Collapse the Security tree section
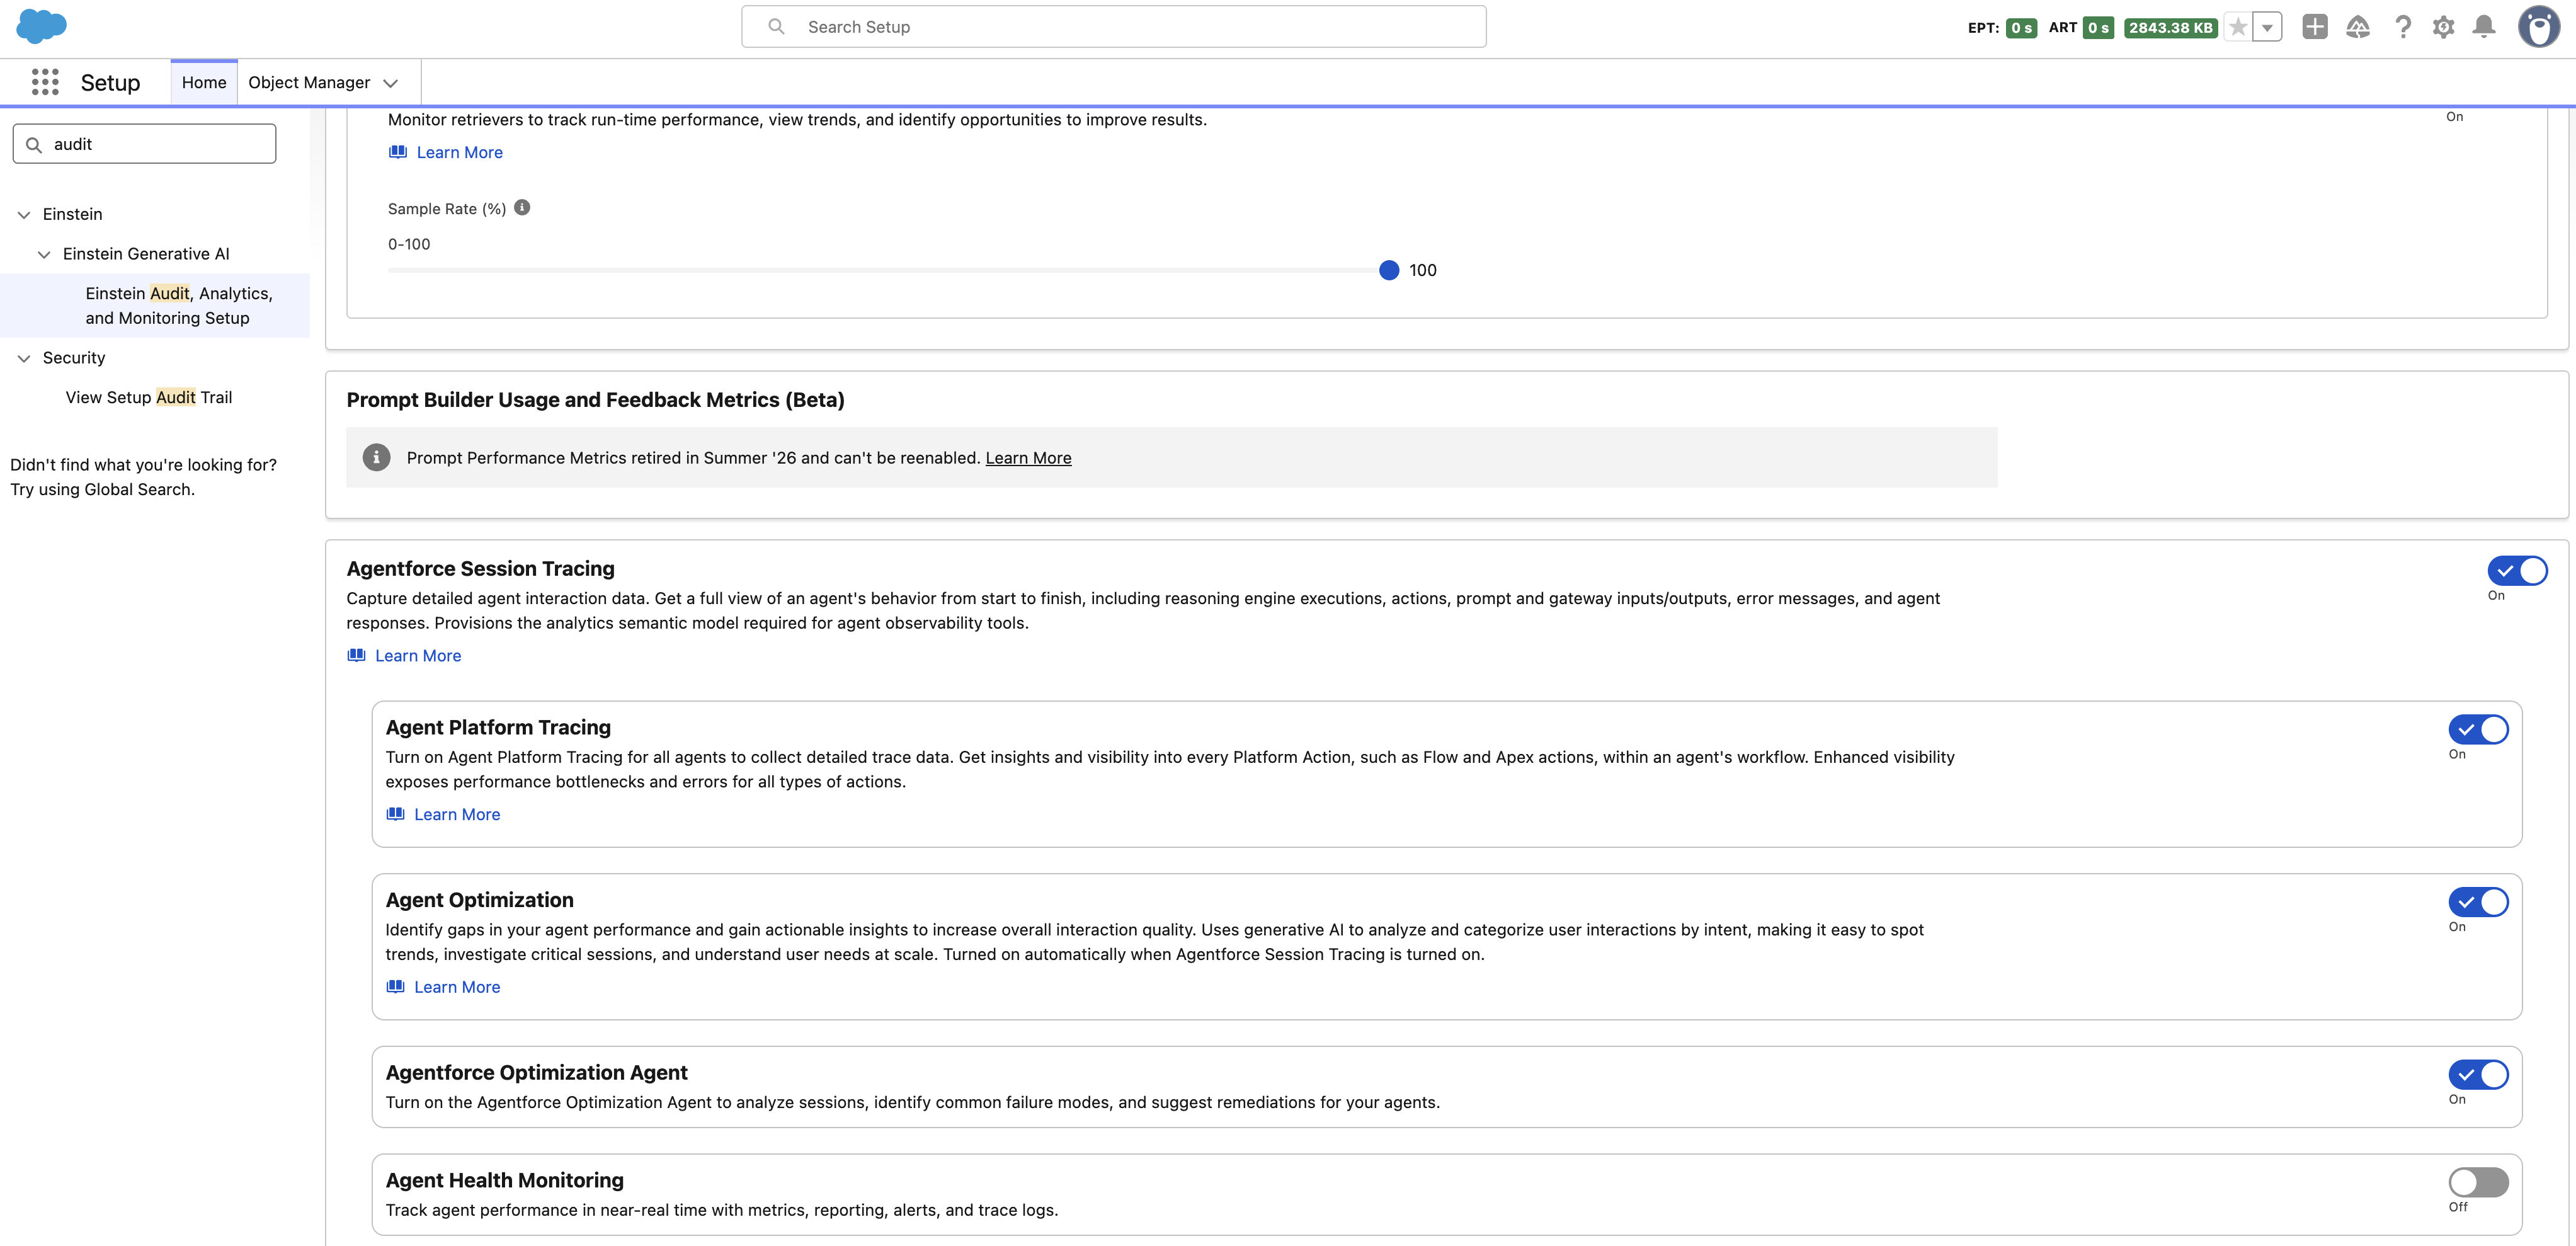 coord(24,358)
